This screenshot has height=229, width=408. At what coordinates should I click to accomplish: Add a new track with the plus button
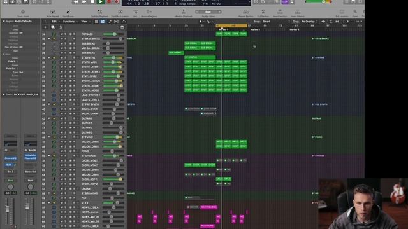pyautogui.click(x=45, y=27)
